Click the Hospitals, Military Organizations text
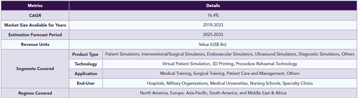This screenshot has width=358, height=98. point(230,83)
